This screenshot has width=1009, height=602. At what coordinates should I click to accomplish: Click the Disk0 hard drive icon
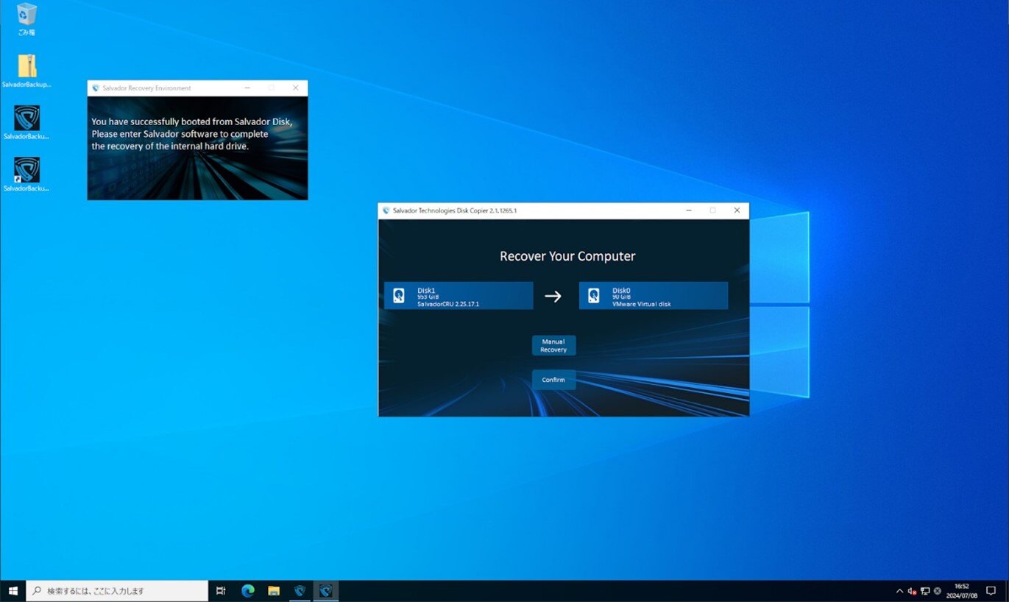coord(594,296)
